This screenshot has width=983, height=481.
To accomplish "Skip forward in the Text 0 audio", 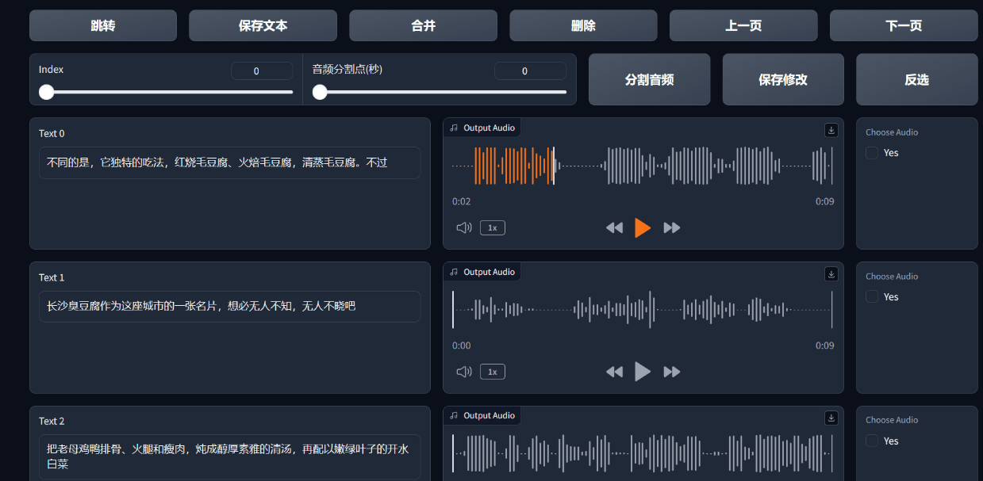I will (671, 227).
